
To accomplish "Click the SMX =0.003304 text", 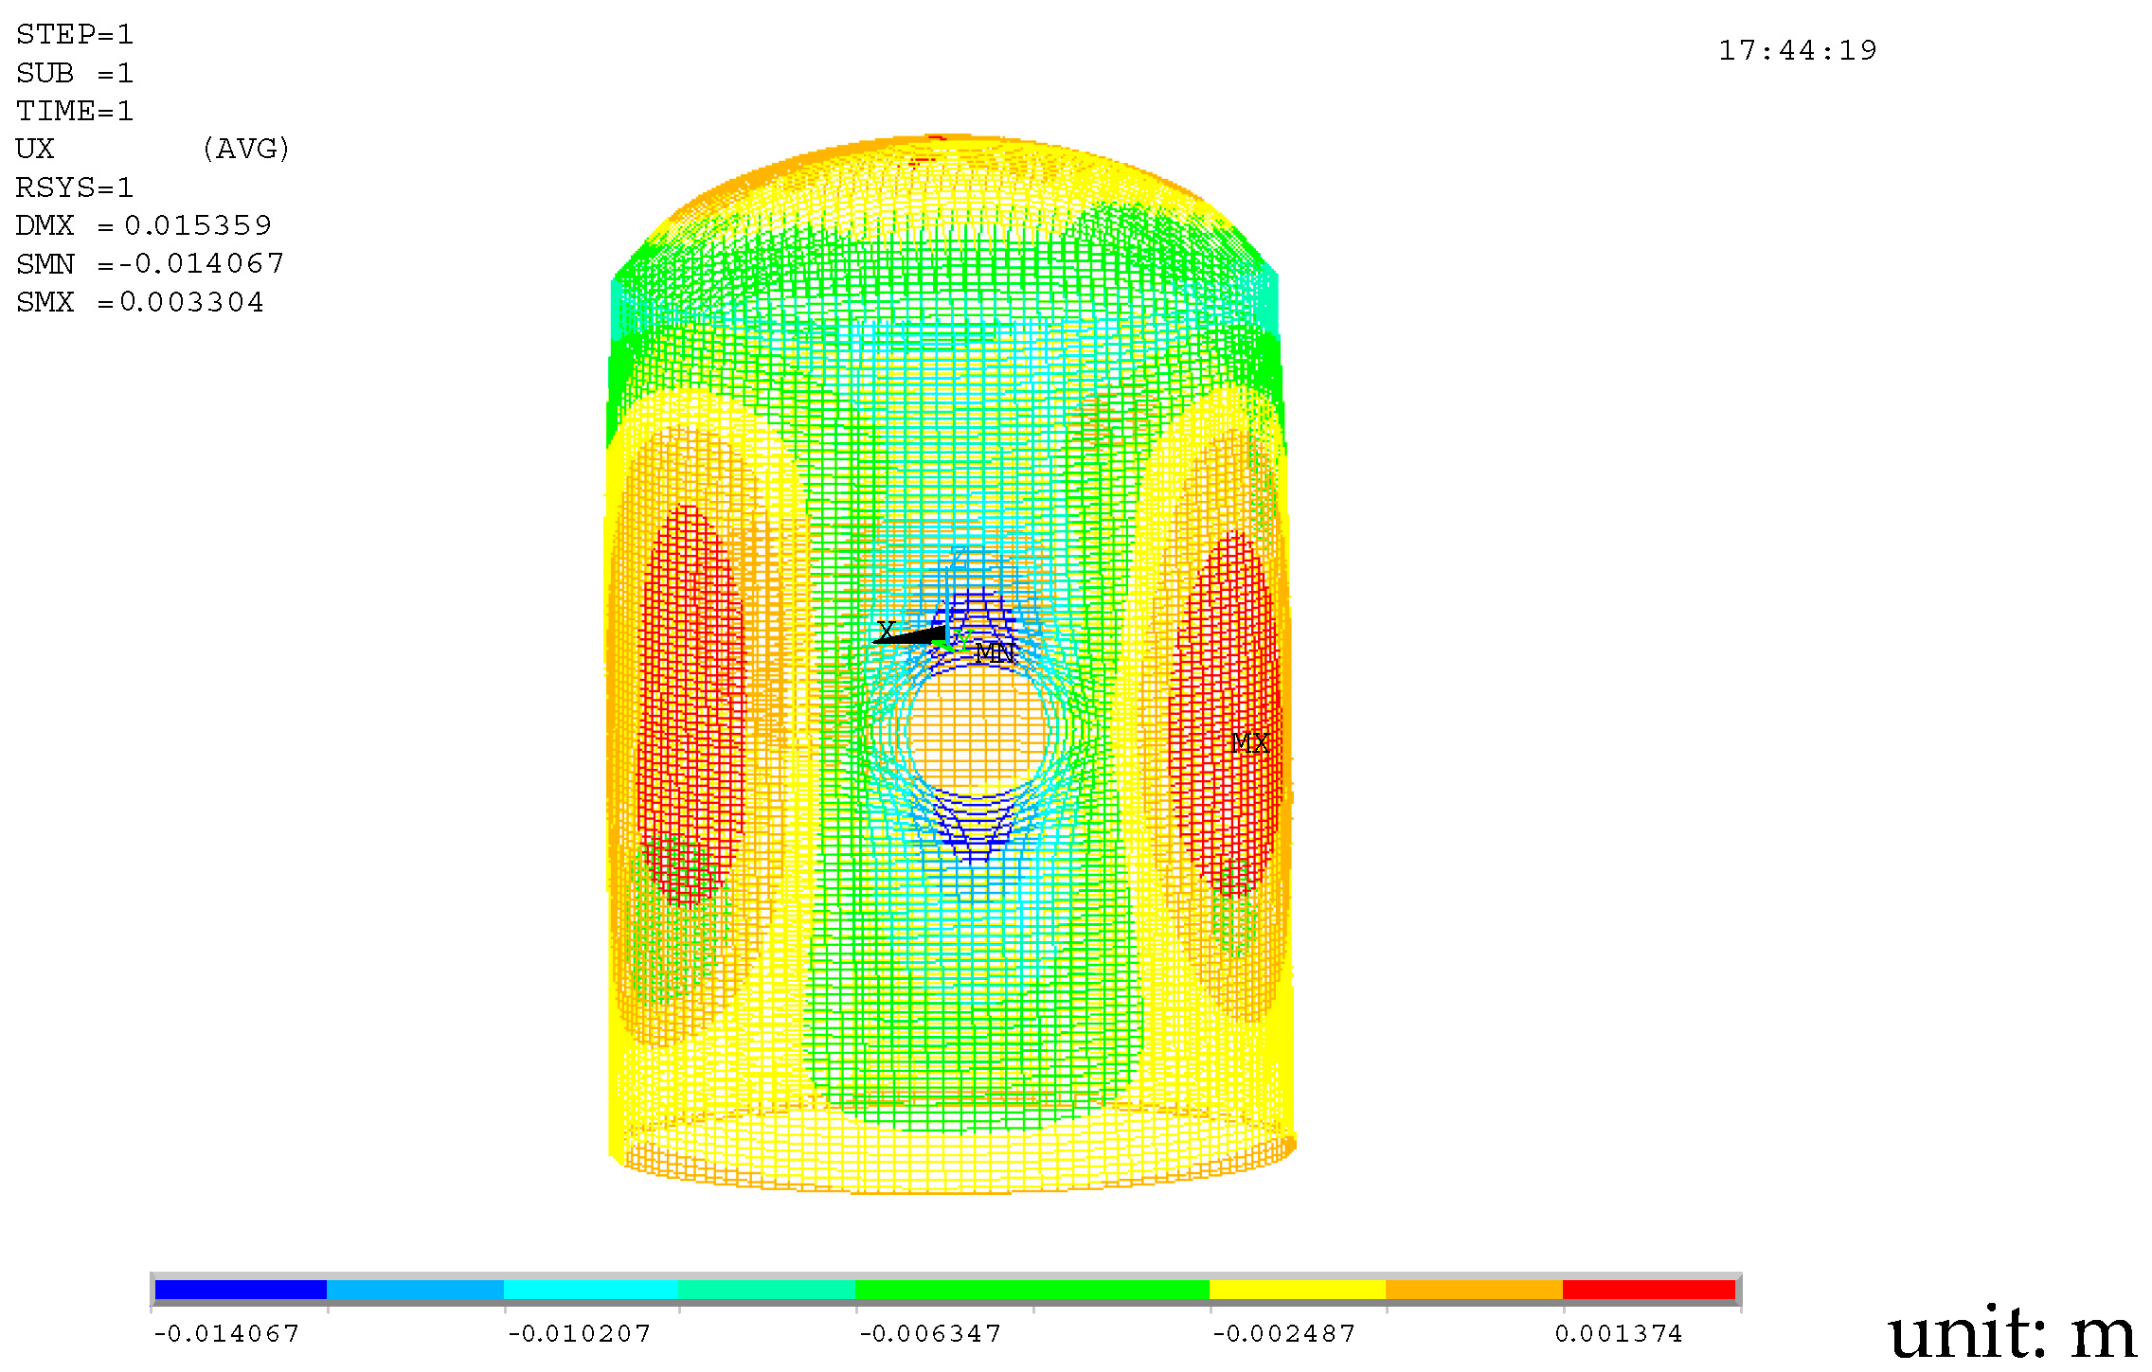I will tap(140, 302).
